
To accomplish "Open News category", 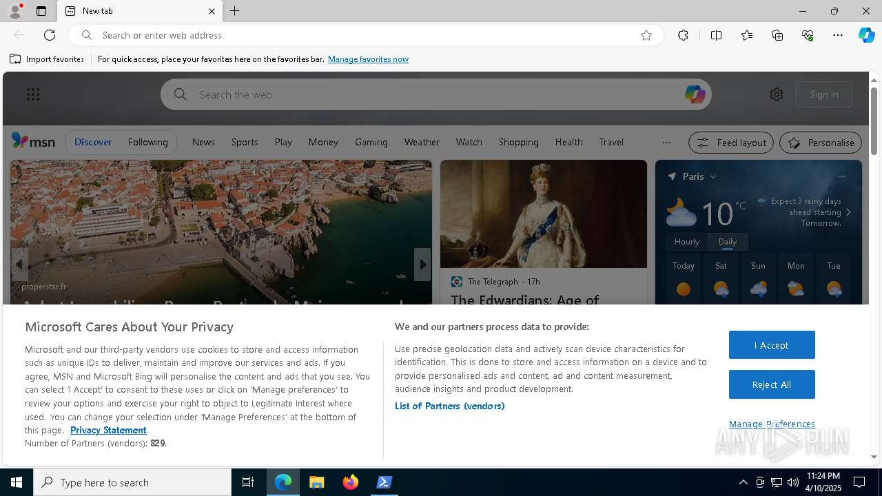I will point(203,142).
